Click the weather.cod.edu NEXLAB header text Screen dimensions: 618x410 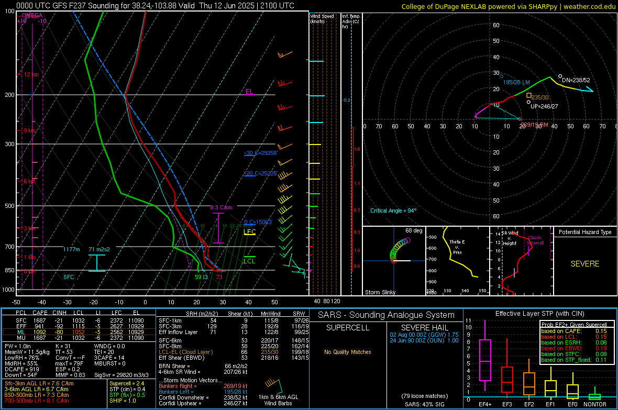pos(509,6)
